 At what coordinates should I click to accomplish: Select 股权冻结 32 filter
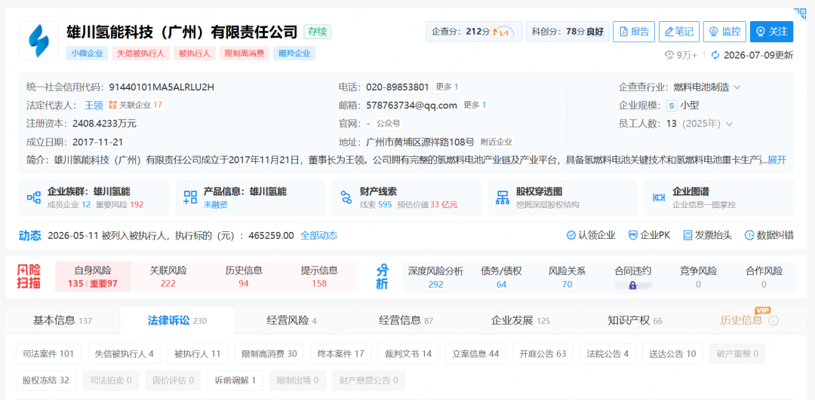tap(46, 380)
